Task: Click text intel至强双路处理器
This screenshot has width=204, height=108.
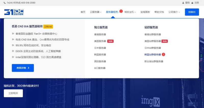Action: [x=27, y=57]
